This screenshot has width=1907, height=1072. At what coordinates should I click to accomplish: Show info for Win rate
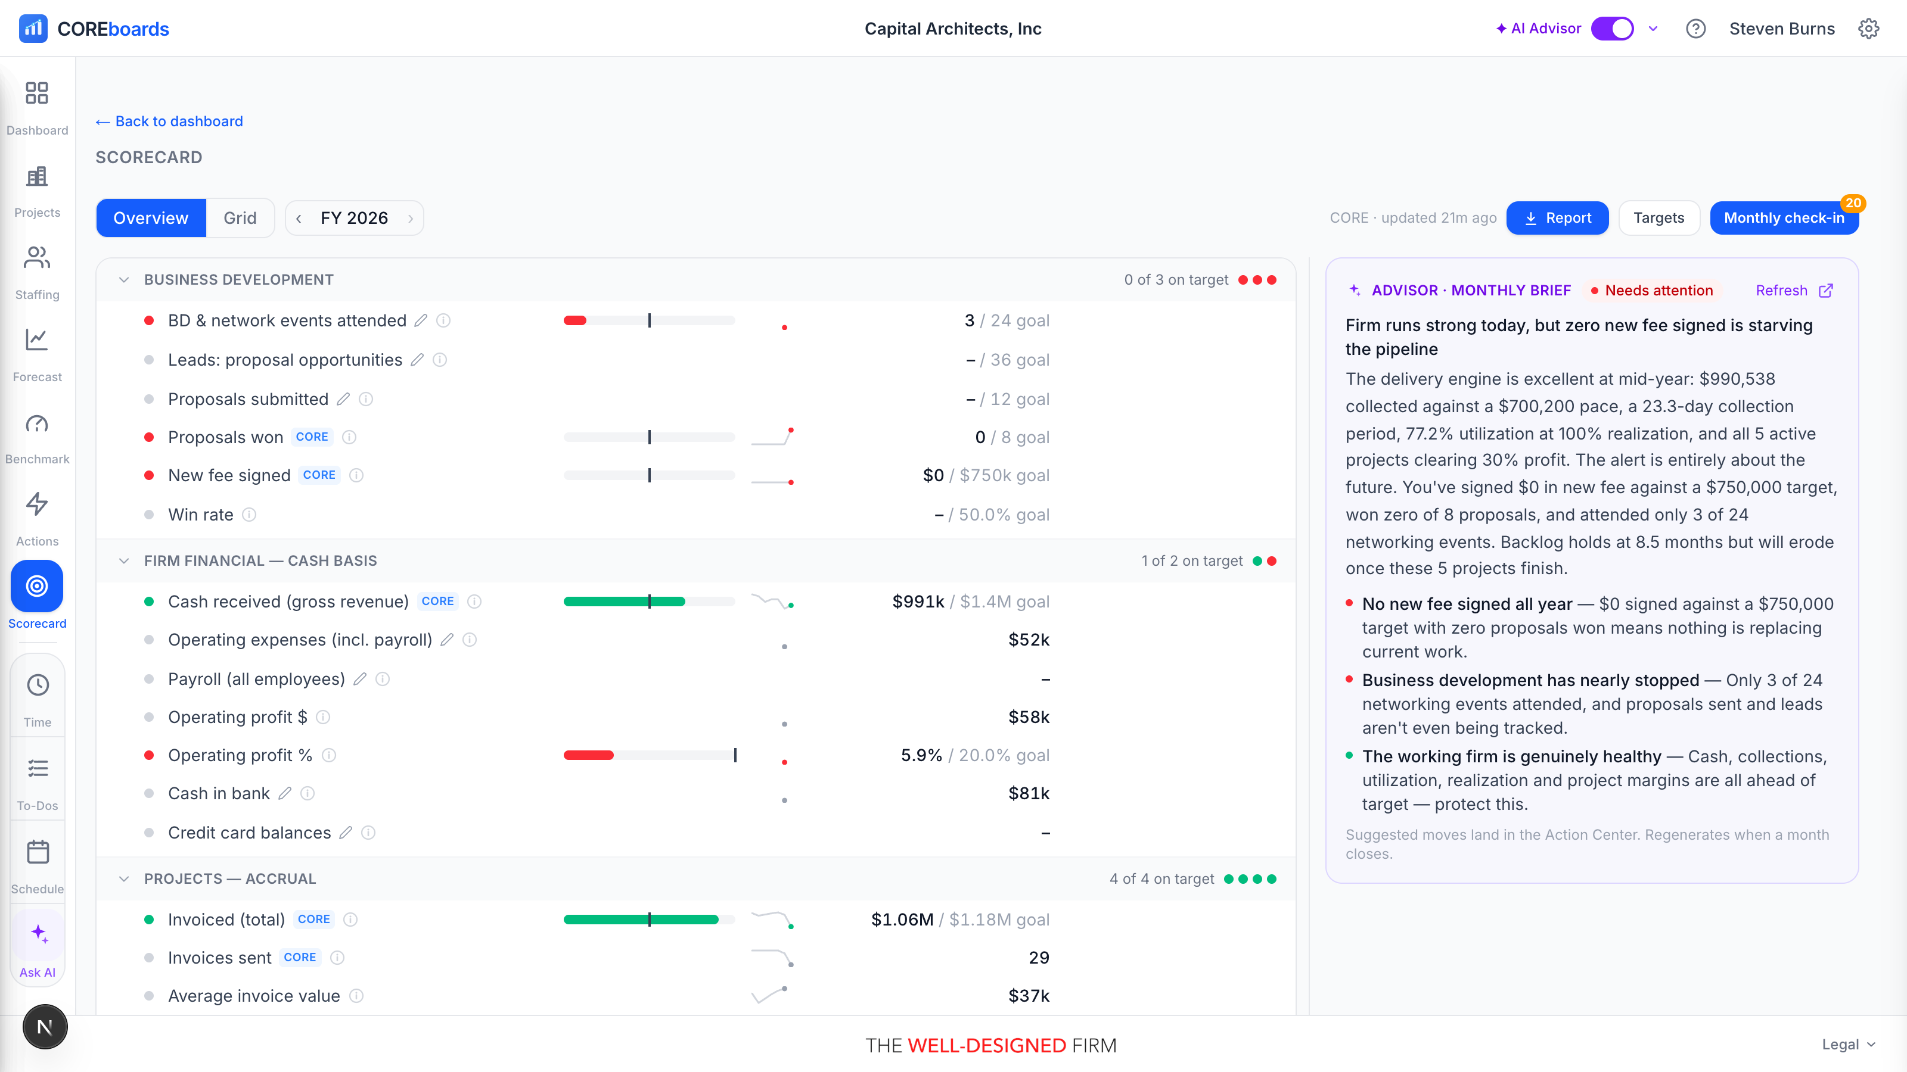click(249, 514)
